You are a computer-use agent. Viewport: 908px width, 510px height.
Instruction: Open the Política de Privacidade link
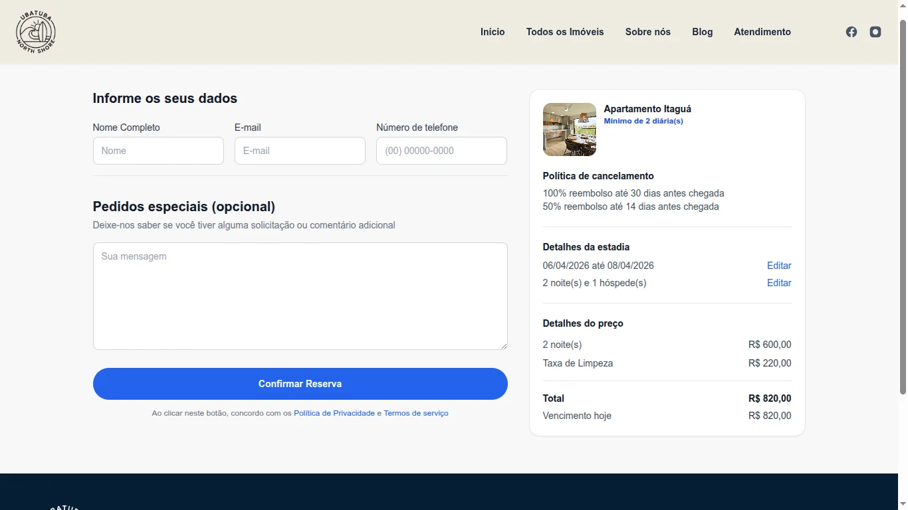pyautogui.click(x=334, y=413)
